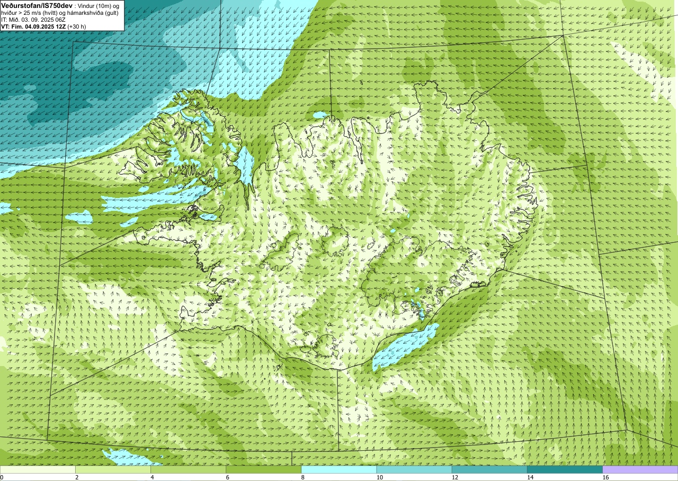Click the teal 12–14 legend swatch
The width and height of the screenshot is (678, 481).
[x=489, y=469]
